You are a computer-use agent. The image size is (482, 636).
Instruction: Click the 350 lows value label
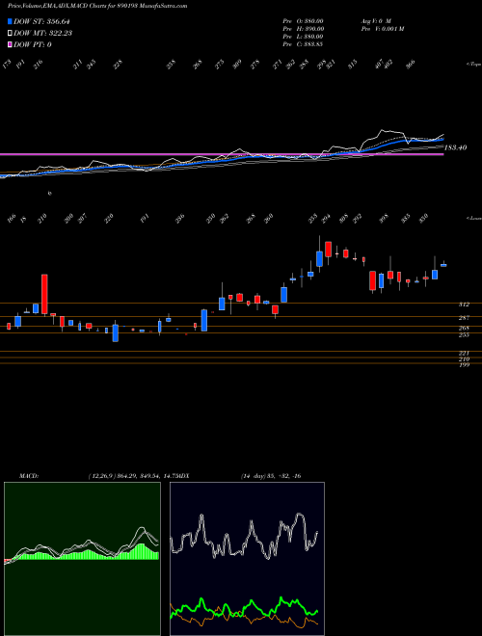(423, 219)
